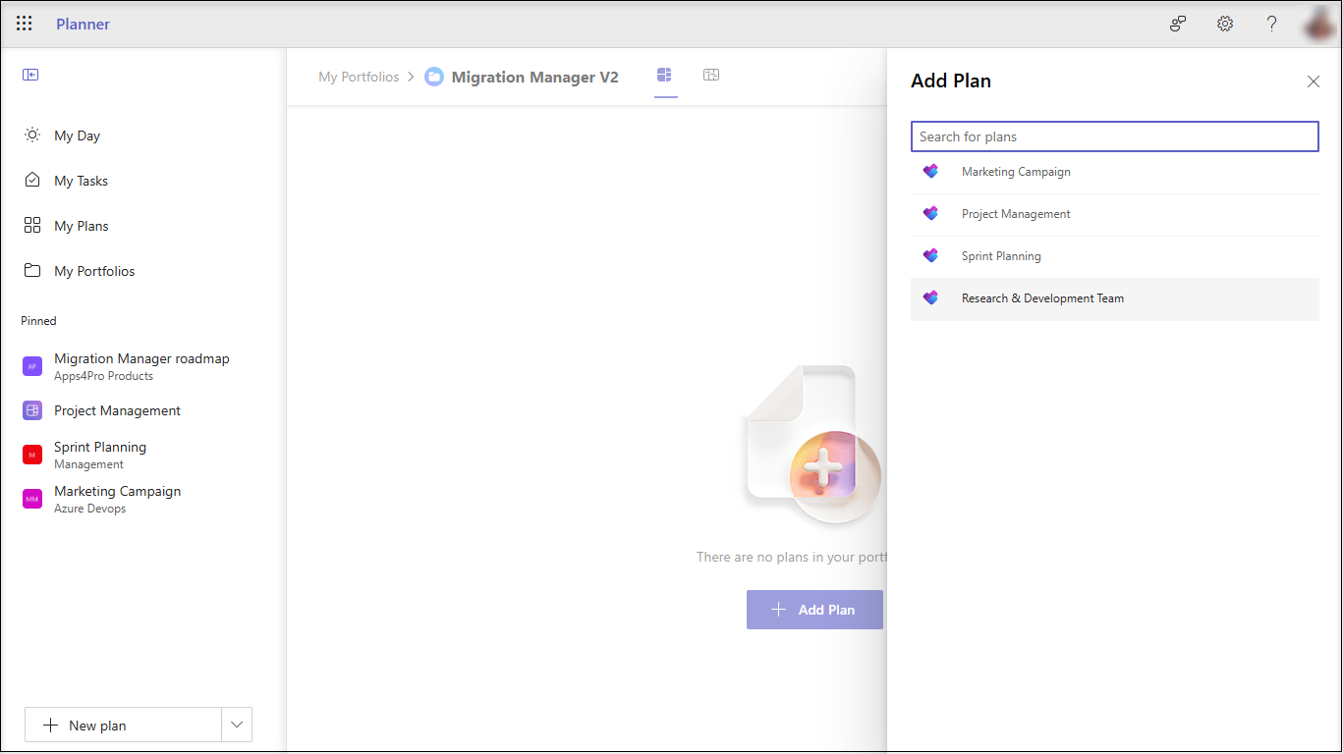This screenshot has width=1343, height=754.
Task: Click the Search for plans field
Action: [x=1114, y=135]
